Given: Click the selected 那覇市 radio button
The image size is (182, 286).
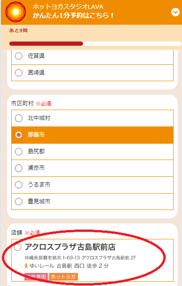Looking at the screenshot, I should pos(19,135).
